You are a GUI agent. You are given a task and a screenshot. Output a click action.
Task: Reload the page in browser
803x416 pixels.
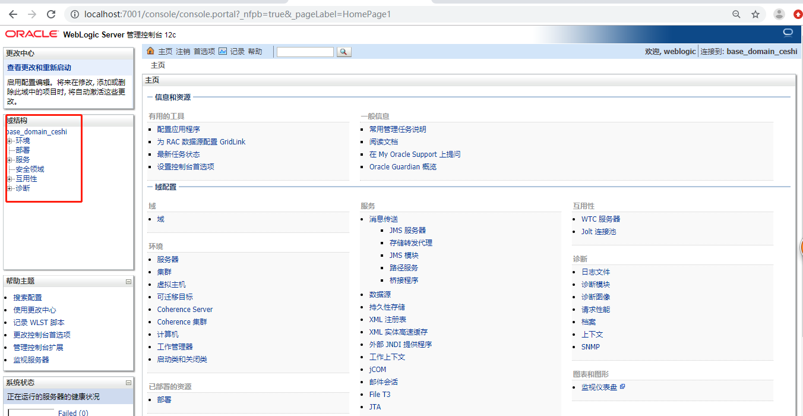pyautogui.click(x=51, y=14)
